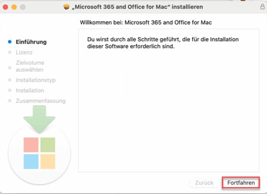Click the lock icon in title bar
Image resolution: width=267 pixels, height=194 pixels.
(x=262, y=7)
